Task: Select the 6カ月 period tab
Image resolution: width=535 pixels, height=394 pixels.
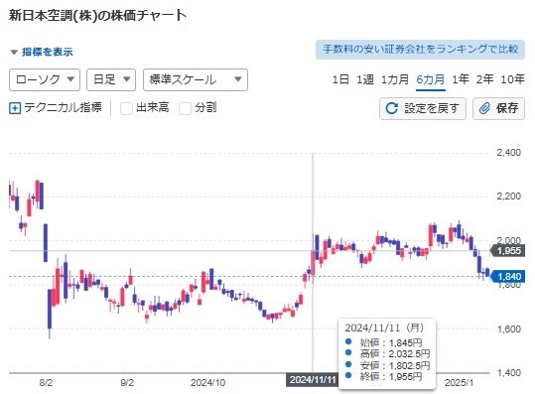Action: 431,79
